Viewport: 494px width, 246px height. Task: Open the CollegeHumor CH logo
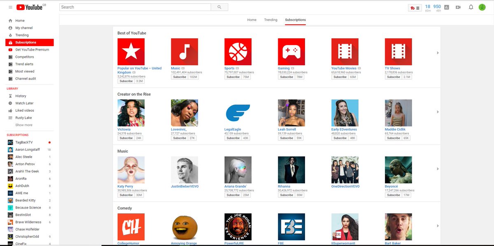[x=131, y=227]
